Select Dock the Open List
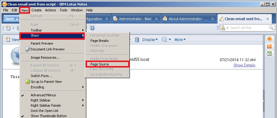 52,111
